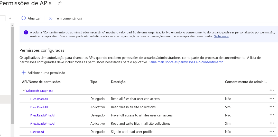Open the Tem comentários feedback icon
This screenshot has width=278, height=137.
(x=51, y=18)
